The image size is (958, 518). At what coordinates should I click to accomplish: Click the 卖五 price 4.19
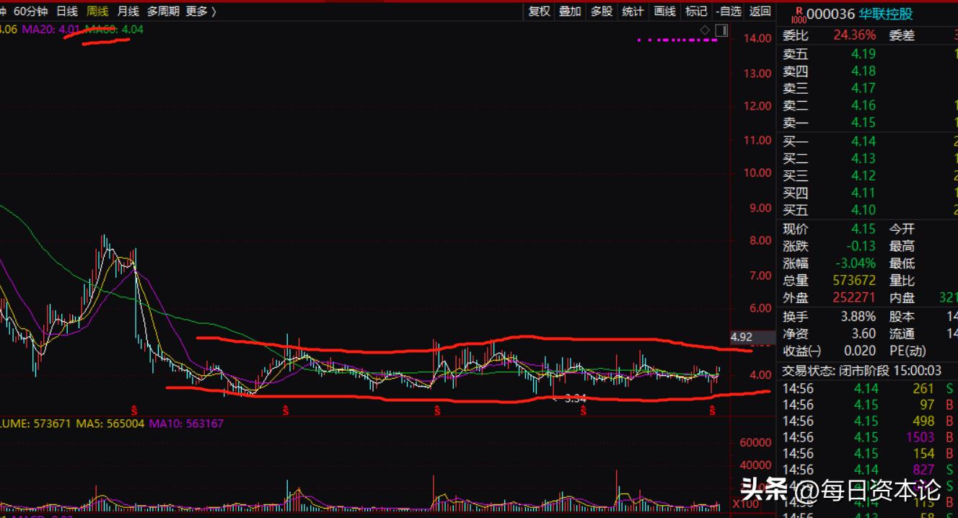pyautogui.click(x=863, y=53)
